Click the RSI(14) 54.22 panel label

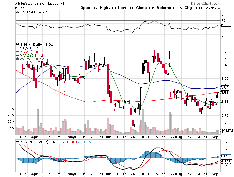[x=33, y=12]
